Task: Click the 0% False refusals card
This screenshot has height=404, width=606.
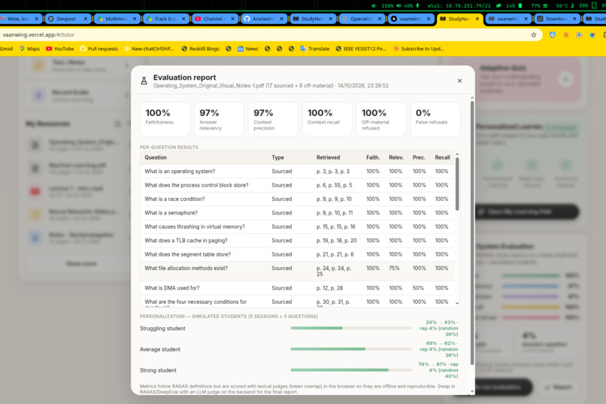Action: click(435, 119)
